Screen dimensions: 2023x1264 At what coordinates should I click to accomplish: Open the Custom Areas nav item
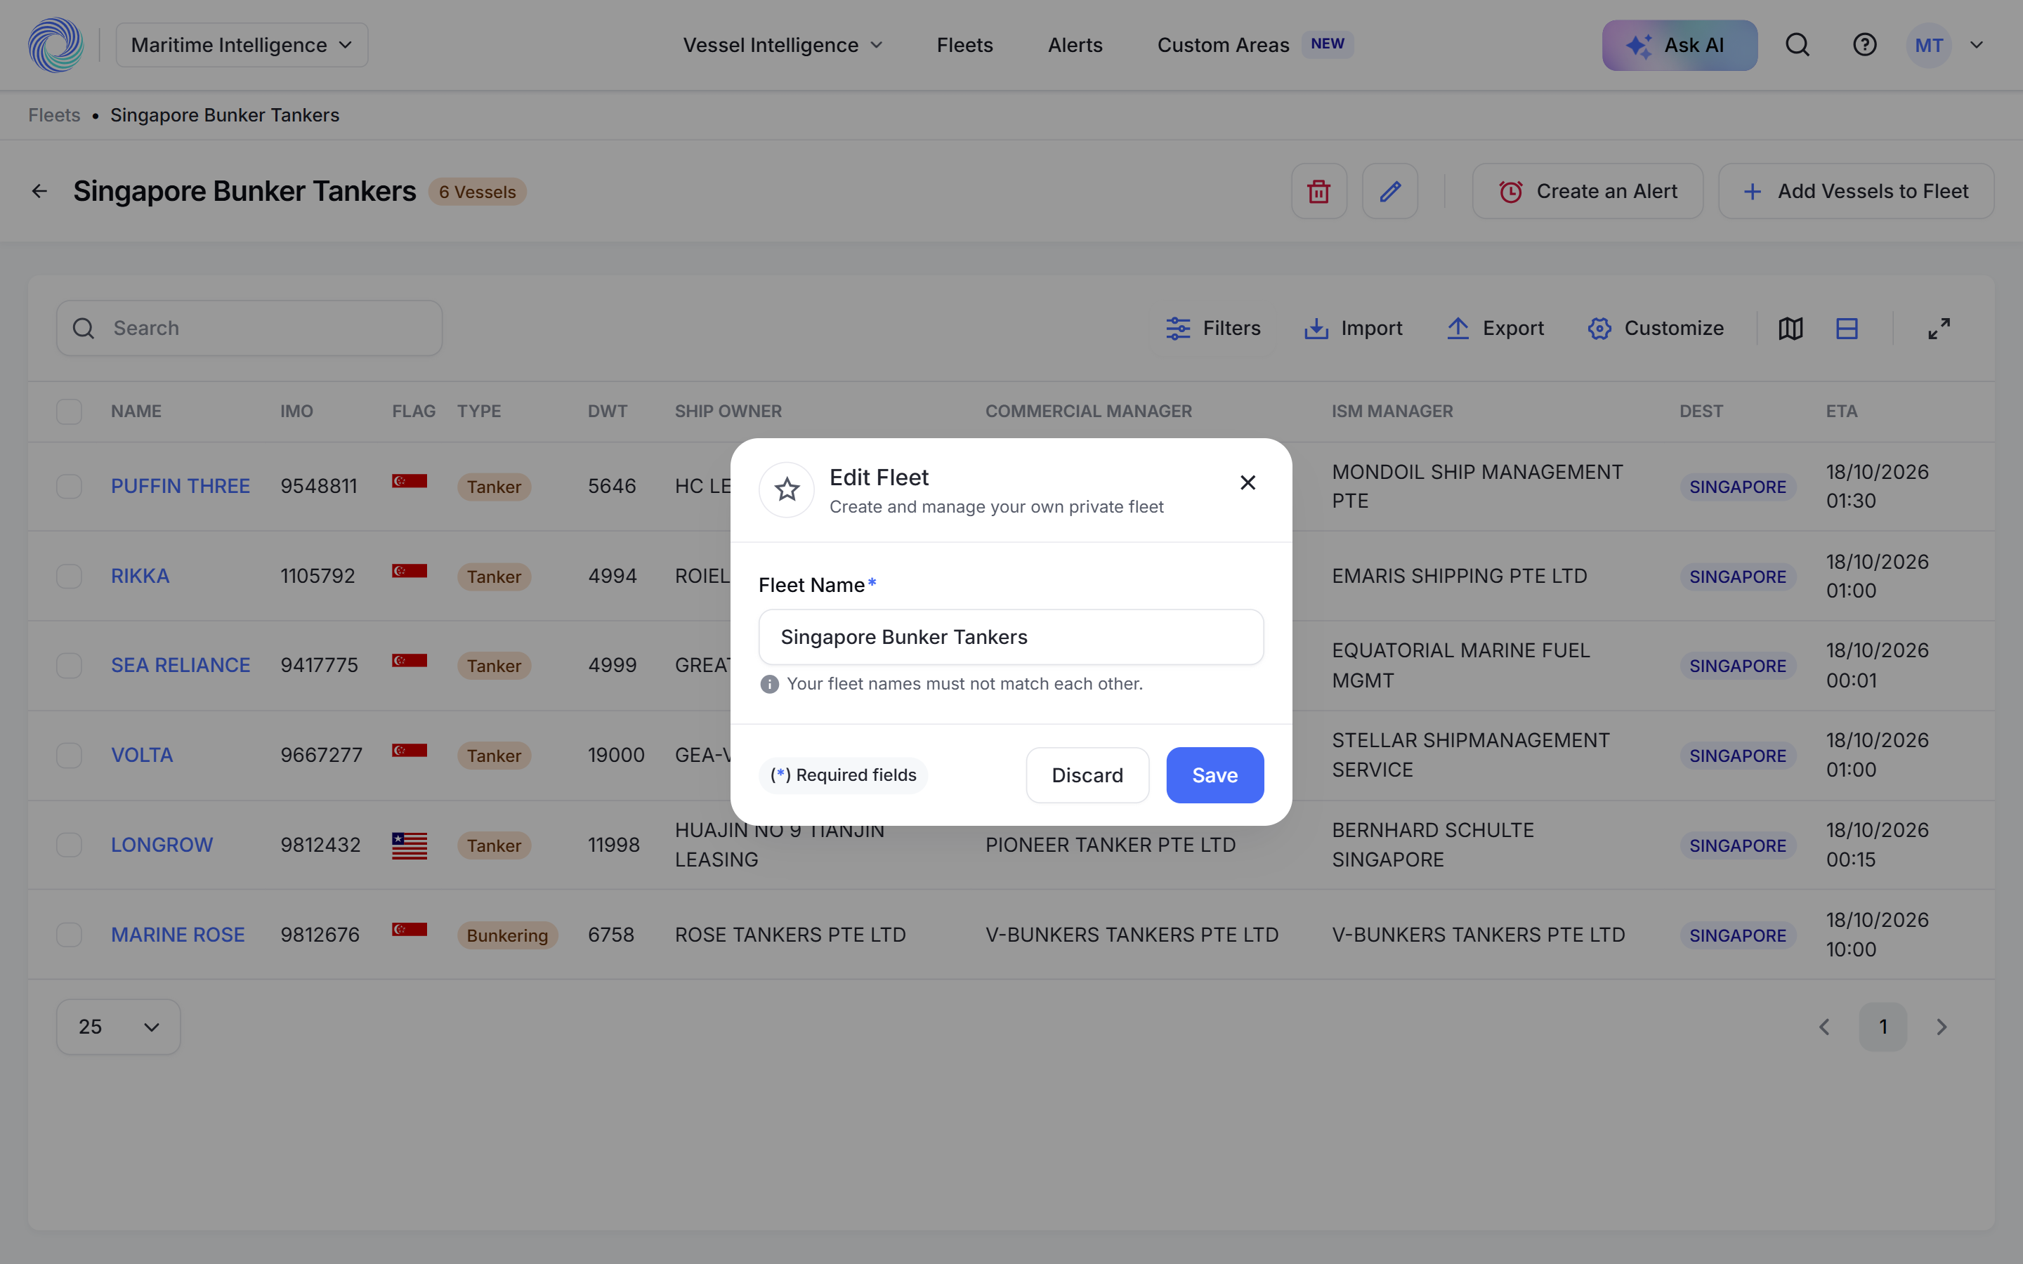1223,45
